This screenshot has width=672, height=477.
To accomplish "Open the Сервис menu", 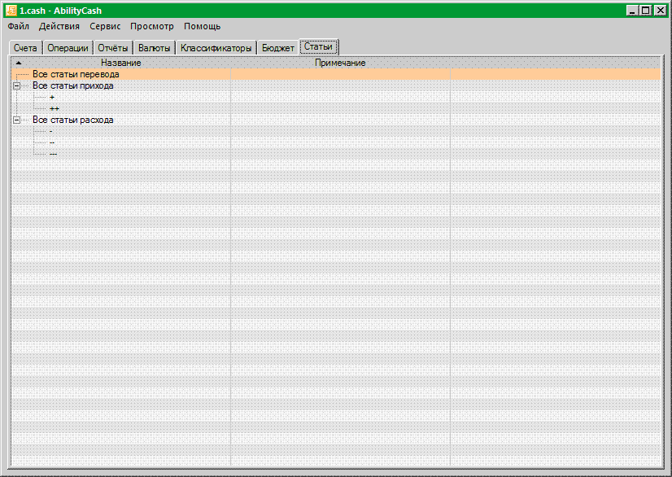I will (105, 26).
